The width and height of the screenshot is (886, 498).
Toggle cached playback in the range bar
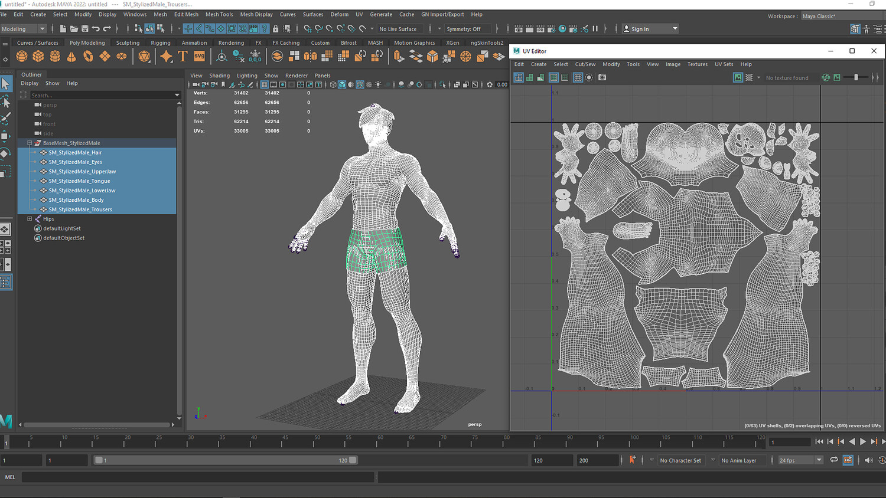[848, 460]
